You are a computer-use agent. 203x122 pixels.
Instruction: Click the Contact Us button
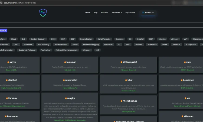(x=148, y=12)
